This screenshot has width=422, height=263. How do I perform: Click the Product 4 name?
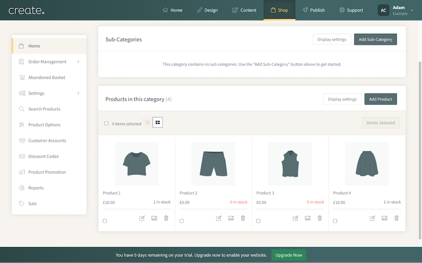tap(342, 193)
